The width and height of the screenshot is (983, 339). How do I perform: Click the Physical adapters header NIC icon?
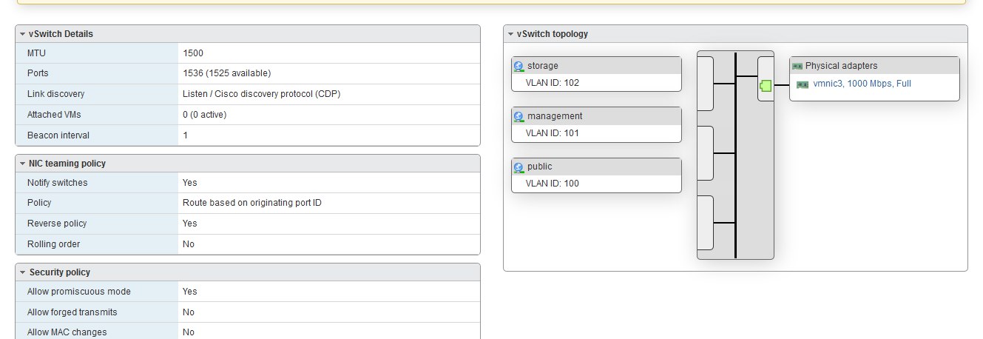point(797,66)
